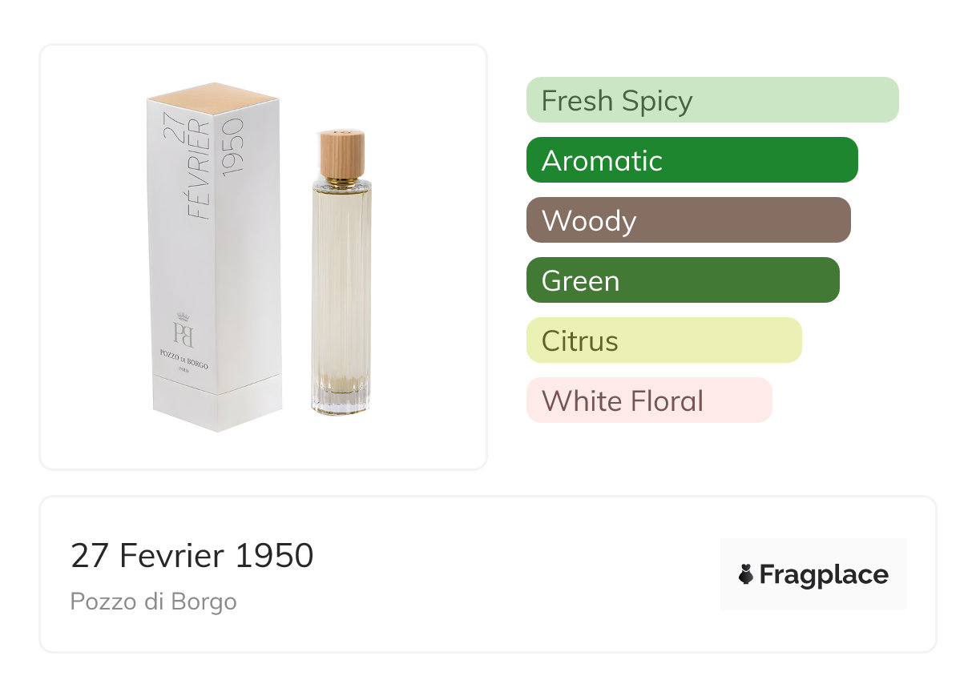Click the beige top of the box
The image size is (976, 692).
(x=213, y=97)
